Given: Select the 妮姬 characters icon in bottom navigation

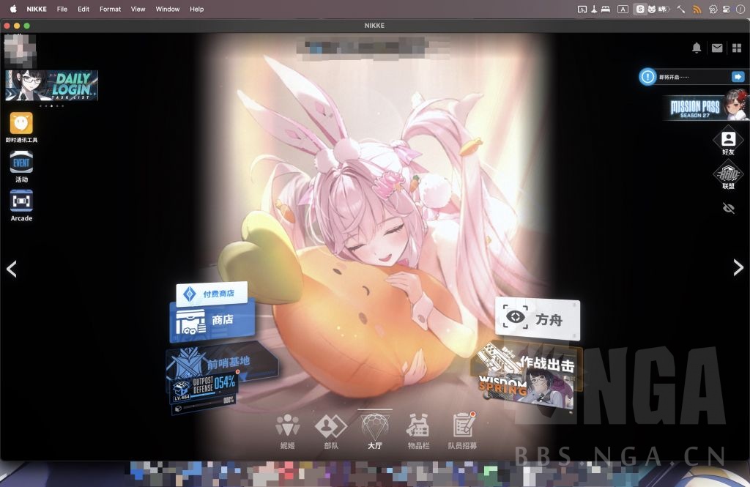Looking at the screenshot, I should (x=287, y=428).
